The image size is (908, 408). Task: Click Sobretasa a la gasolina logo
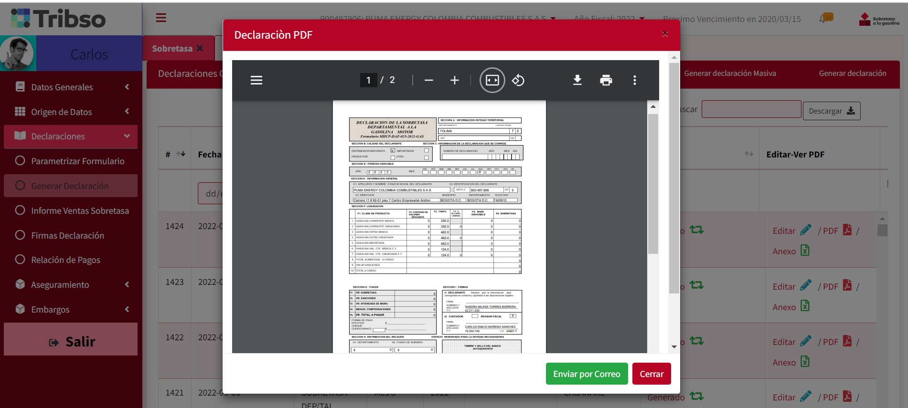879,19
